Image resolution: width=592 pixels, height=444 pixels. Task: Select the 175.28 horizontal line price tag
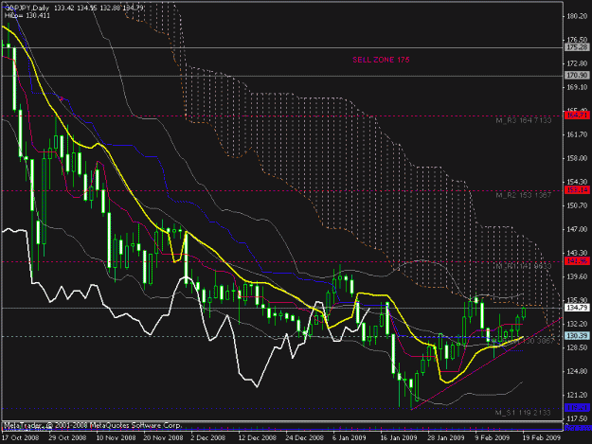click(x=577, y=47)
